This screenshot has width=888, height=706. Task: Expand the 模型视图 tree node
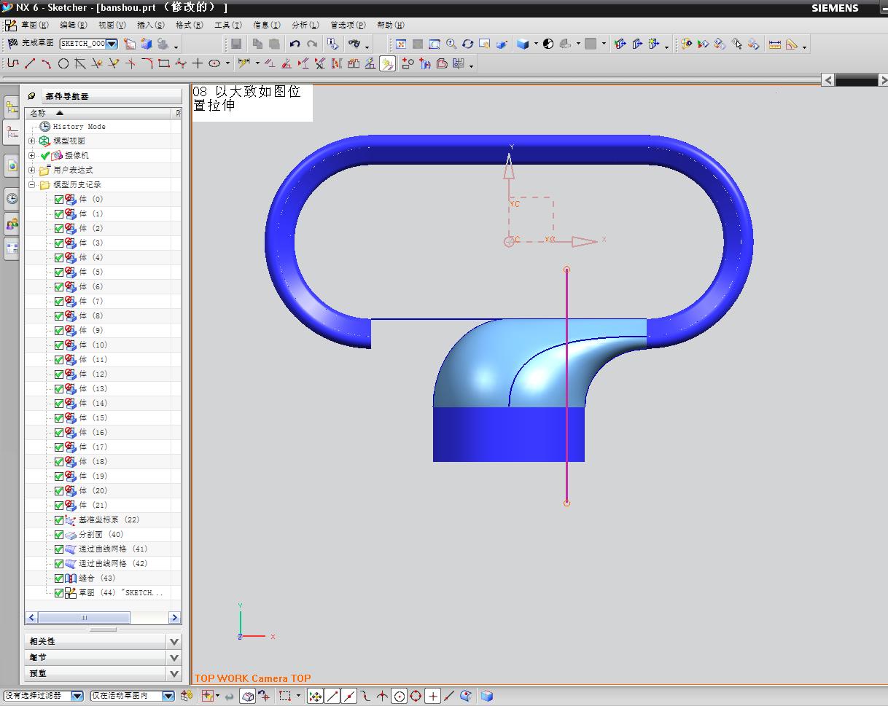(32, 141)
